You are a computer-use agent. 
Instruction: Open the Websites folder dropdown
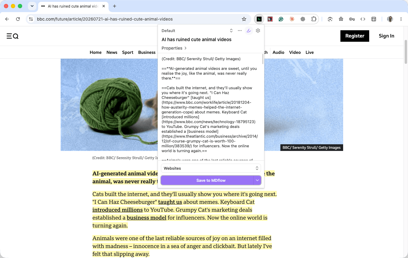211,168
